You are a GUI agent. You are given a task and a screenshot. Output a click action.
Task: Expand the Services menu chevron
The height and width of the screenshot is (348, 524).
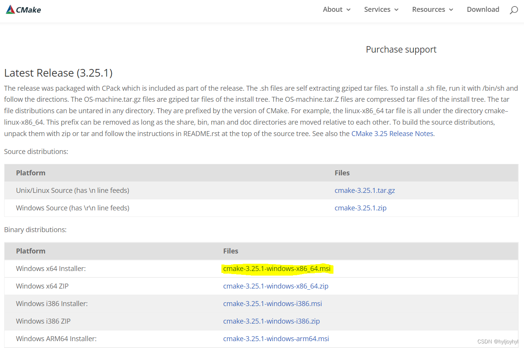[x=396, y=10]
